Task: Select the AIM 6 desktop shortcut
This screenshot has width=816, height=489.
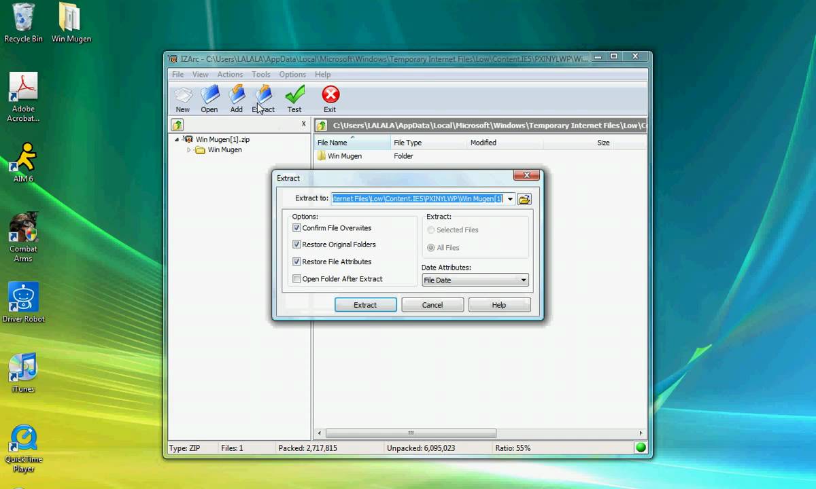Action: [x=23, y=162]
